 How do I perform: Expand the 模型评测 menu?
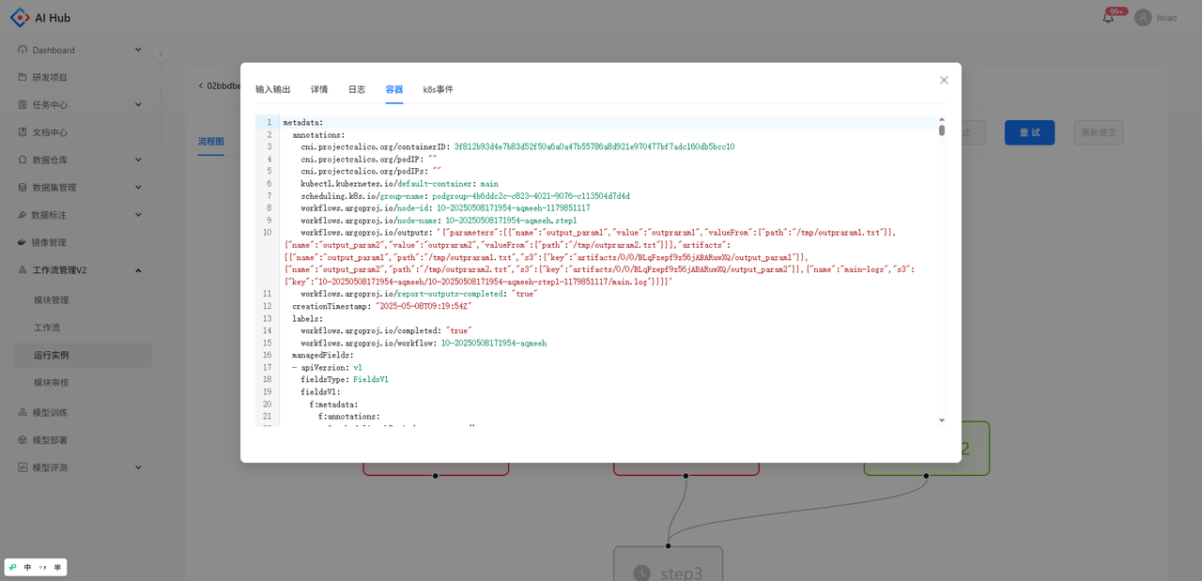(138, 466)
